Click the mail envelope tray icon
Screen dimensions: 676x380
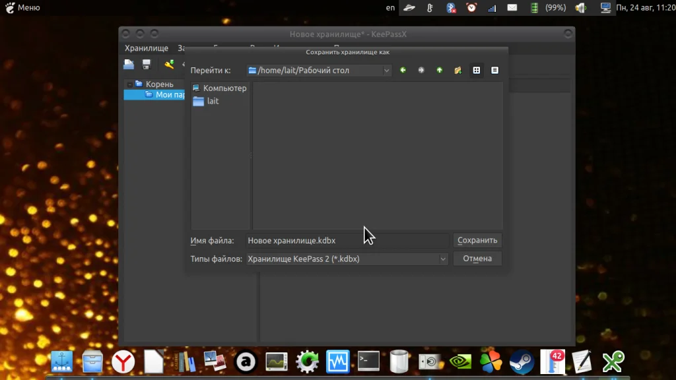(x=512, y=7)
